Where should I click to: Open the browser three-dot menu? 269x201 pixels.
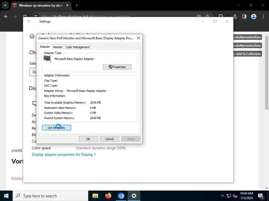263,16
